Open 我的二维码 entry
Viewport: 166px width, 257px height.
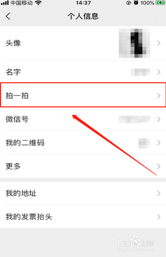pos(83,143)
